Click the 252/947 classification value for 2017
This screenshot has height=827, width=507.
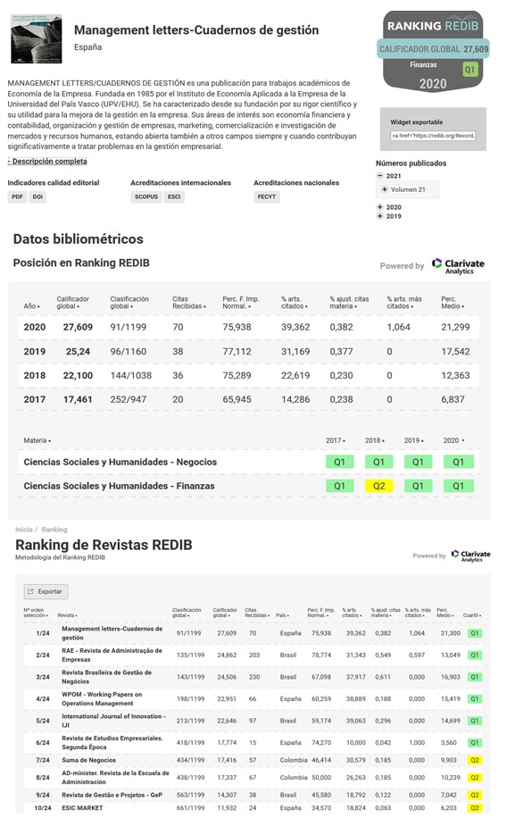coord(128,399)
